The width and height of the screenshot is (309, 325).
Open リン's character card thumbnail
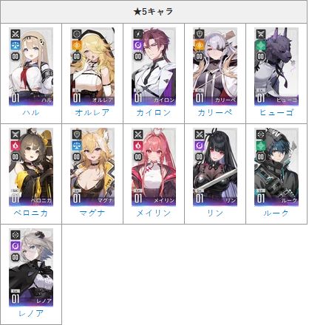(215, 167)
